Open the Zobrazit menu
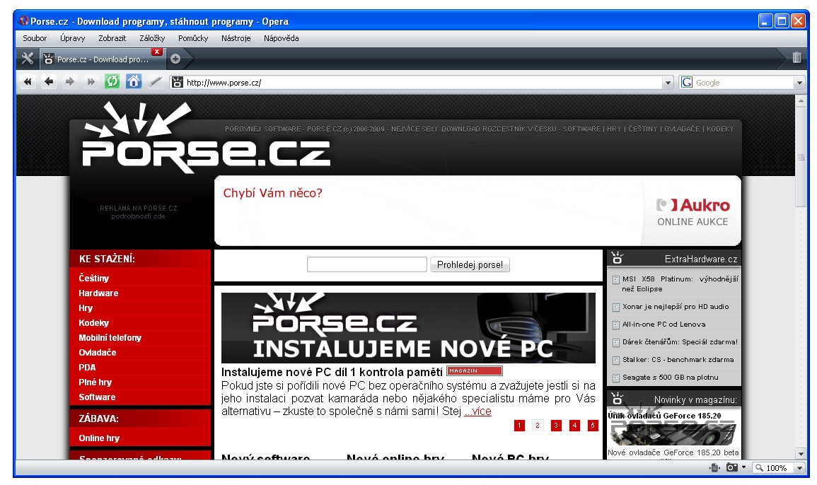 [112, 38]
